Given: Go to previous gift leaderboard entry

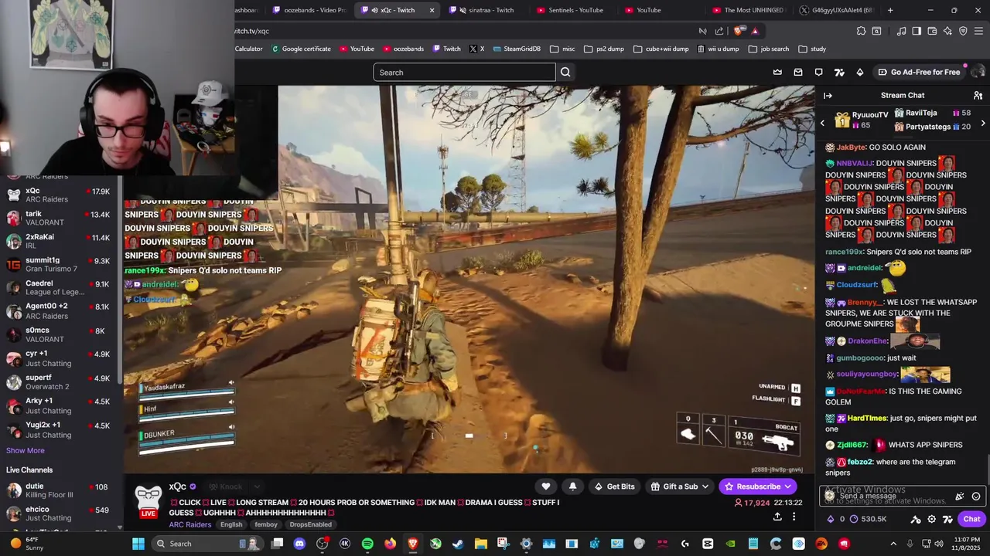Looking at the screenshot, I should click(x=822, y=123).
